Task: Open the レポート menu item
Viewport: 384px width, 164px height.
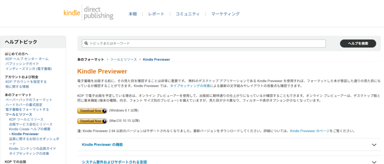Action: point(156,14)
